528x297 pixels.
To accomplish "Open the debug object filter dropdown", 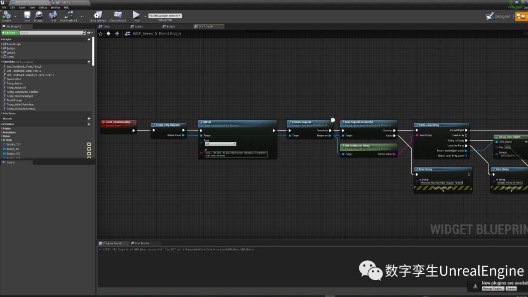I will (x=165, y=16).
